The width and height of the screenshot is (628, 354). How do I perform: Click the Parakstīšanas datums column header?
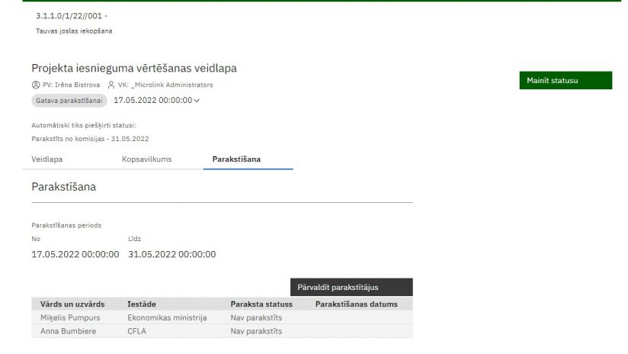[356, 304]
